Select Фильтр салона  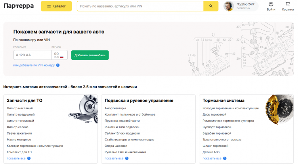point(17,127)
